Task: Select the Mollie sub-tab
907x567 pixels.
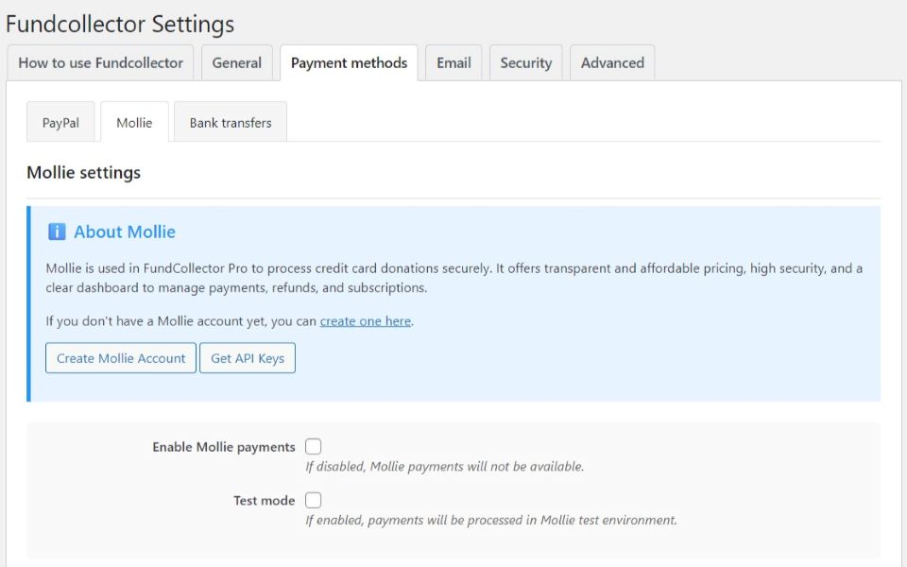Action: pos(134,123)
